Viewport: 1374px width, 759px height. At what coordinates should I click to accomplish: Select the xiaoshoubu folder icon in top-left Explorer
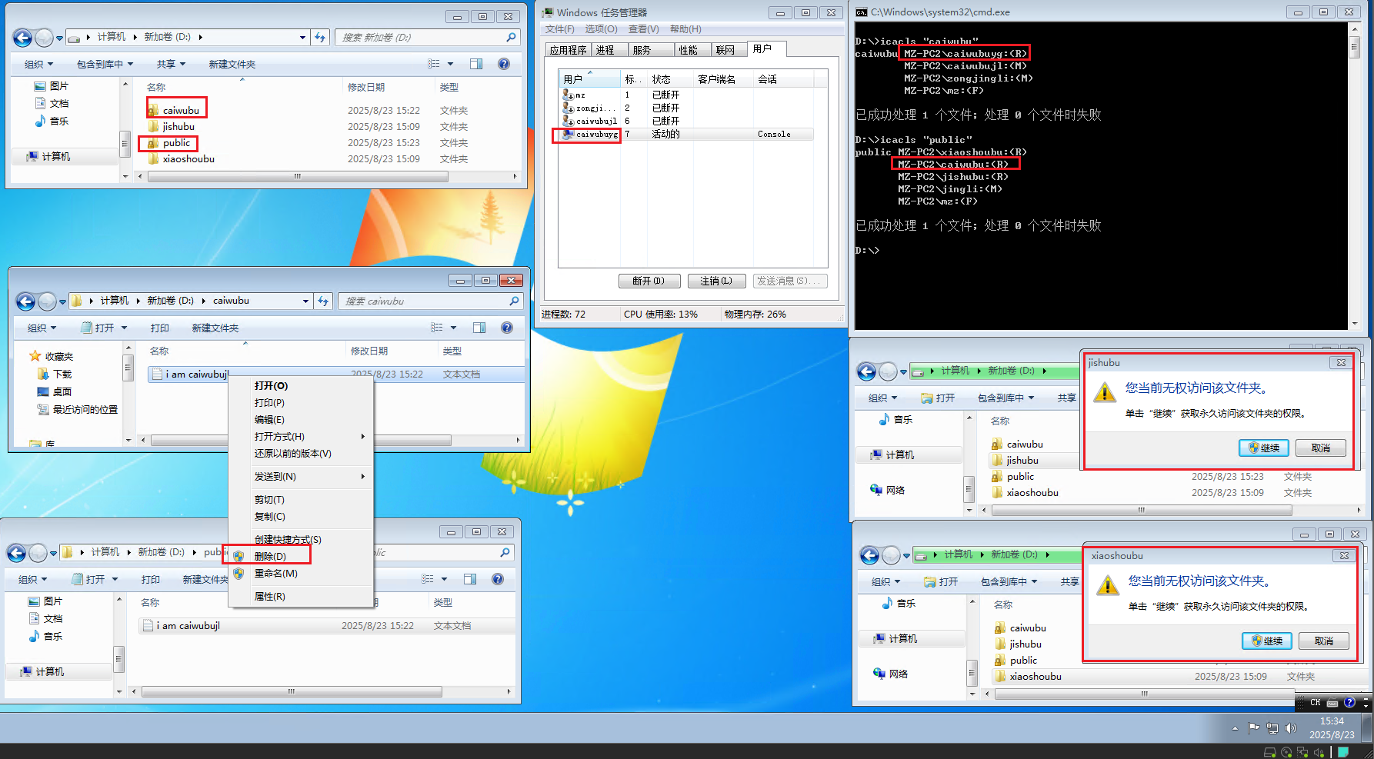point(153,159)
